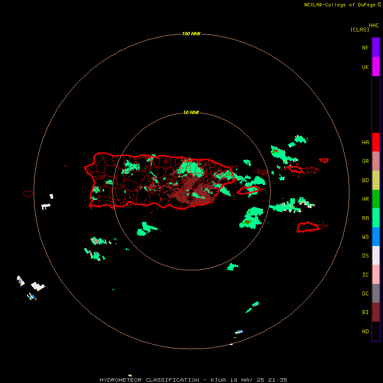
Task: Click the UK magenta legend color swatch
Action: pyautogui.click(x=376, y=67)
